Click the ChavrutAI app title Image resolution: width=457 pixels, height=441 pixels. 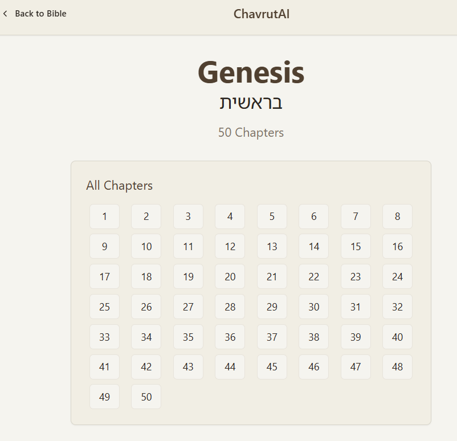coord(262,14)
